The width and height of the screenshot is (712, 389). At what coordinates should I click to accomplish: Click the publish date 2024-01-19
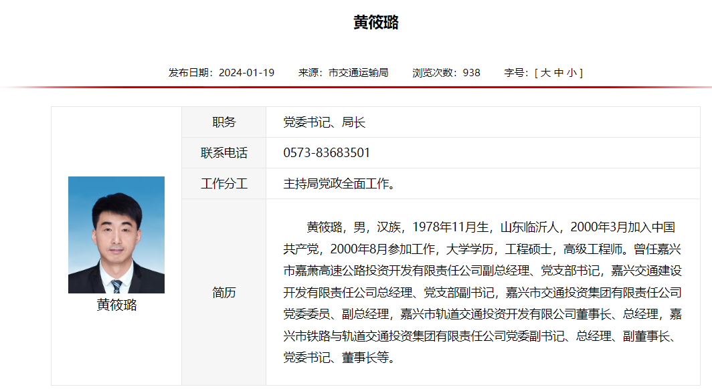tap(246, 73)
